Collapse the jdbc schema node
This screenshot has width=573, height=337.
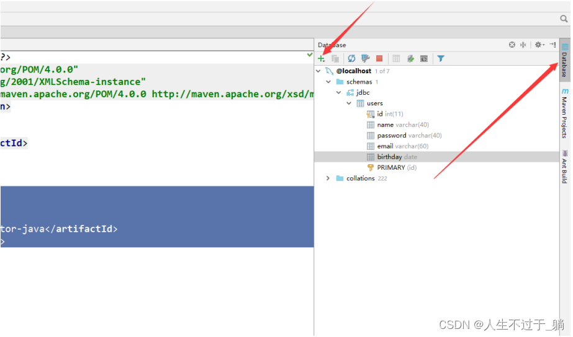(x=339, y=93)
